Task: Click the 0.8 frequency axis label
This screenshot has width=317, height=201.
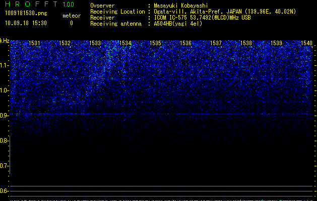Action: pos(4,141)
